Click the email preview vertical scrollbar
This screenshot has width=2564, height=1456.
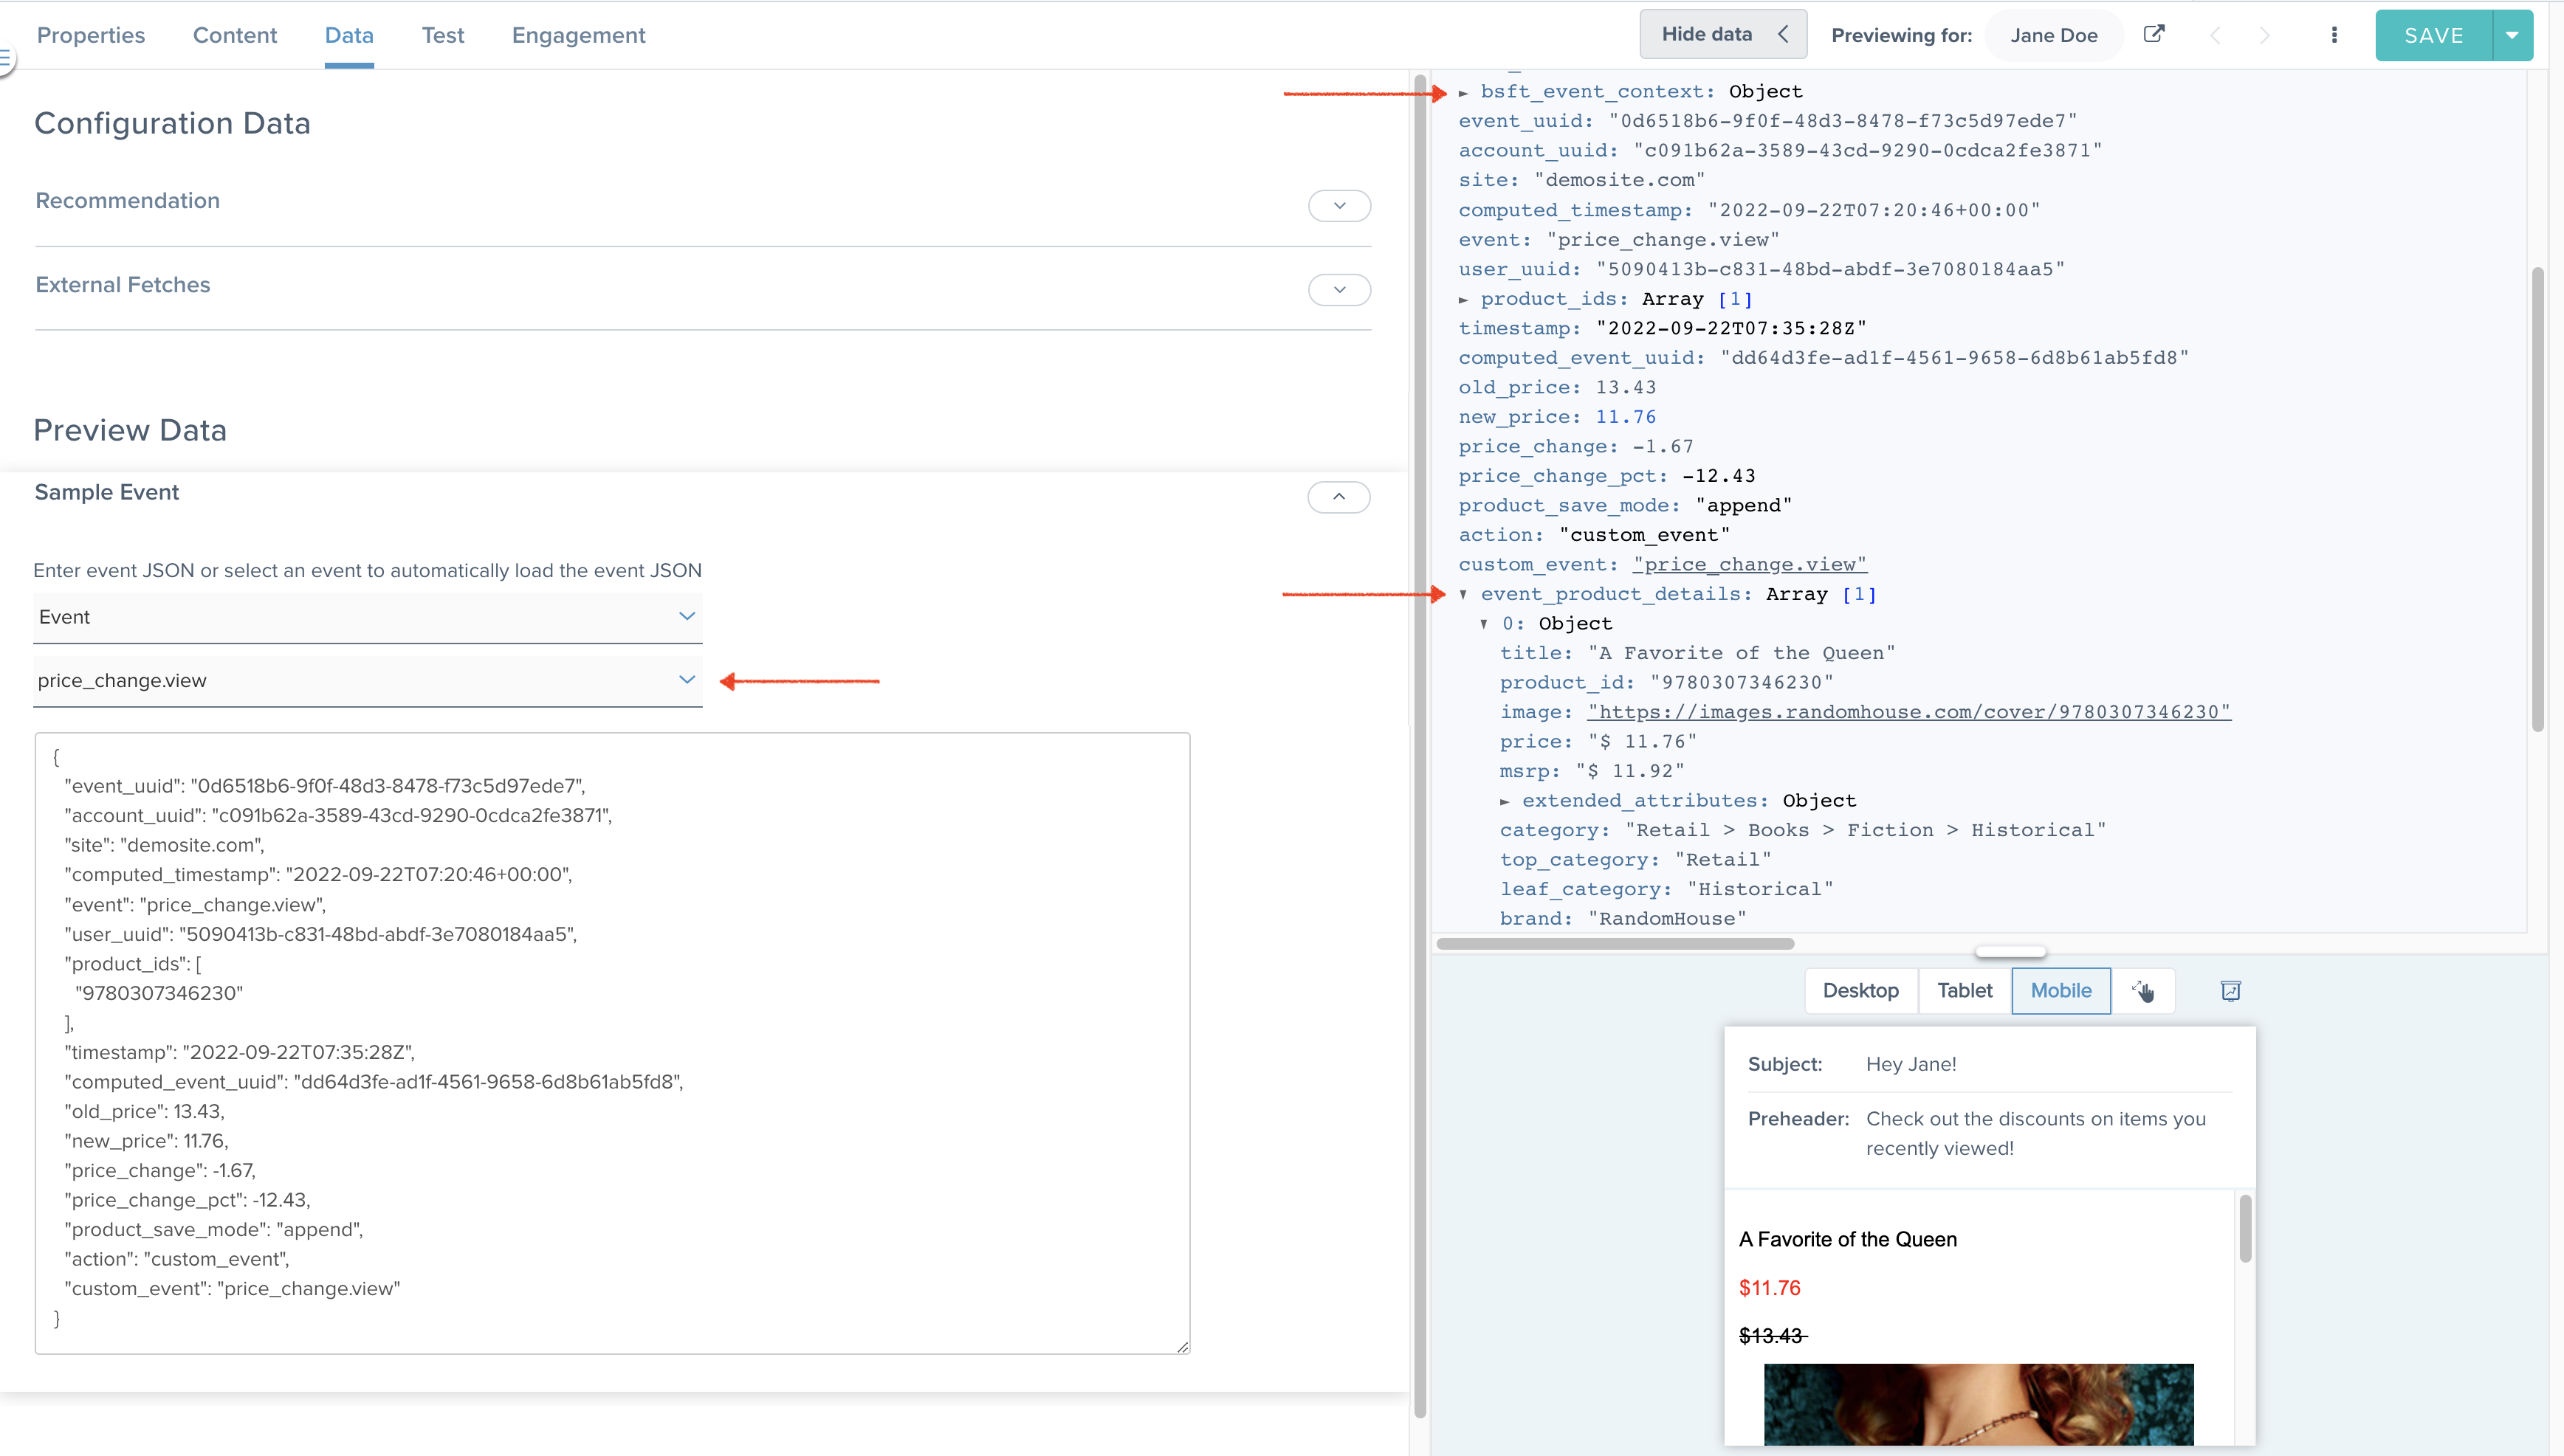point(2245,1228)
